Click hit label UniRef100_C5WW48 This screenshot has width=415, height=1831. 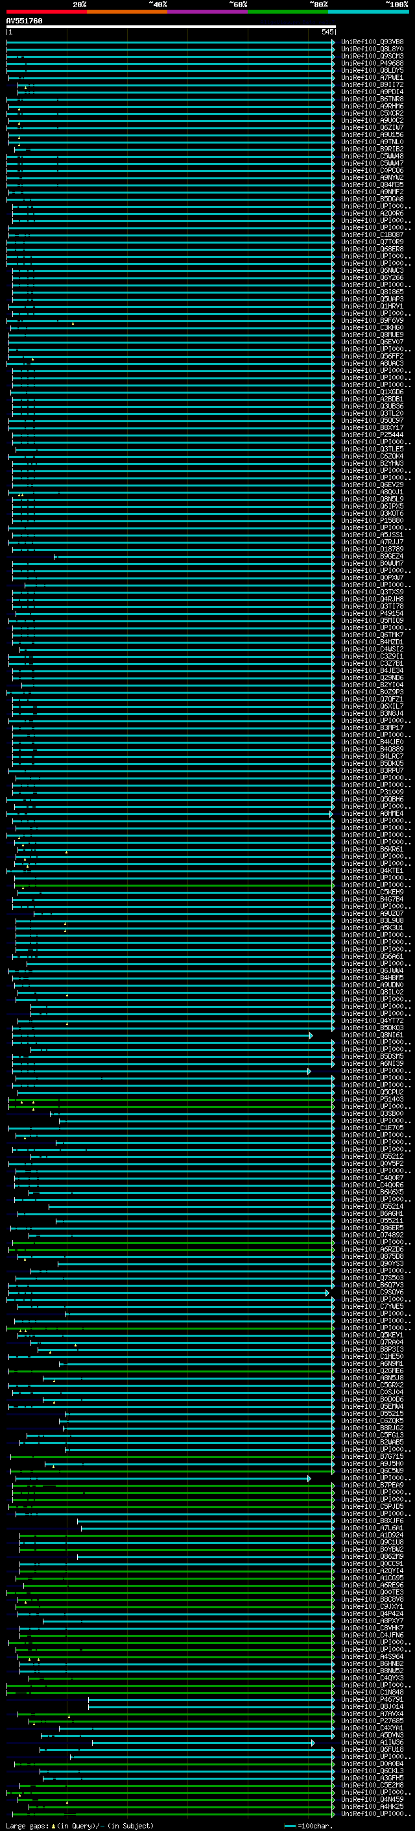[x=372, y=157]
